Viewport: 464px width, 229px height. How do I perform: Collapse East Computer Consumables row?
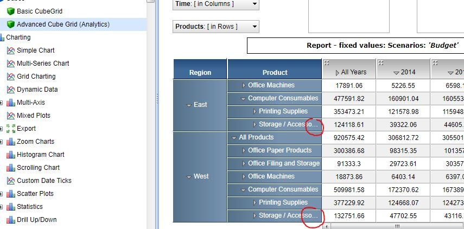click(x=243, y=99)
